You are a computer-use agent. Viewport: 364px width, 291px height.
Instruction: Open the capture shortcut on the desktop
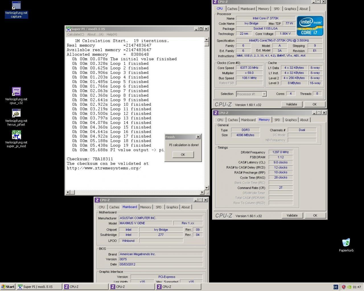(16, 10)
